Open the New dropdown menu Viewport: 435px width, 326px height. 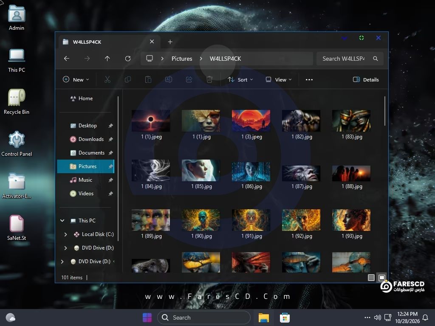tap(76, 79)
